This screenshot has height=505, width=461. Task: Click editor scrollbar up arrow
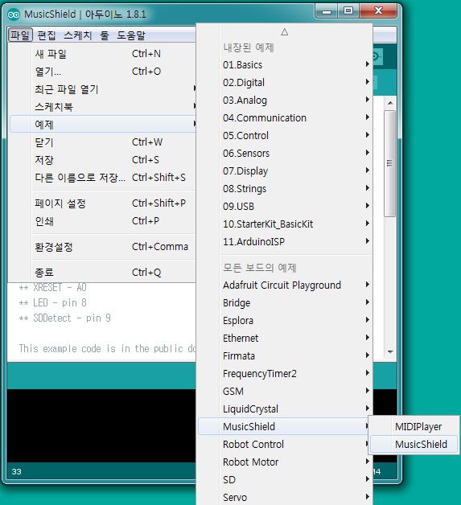pos(390,103)
